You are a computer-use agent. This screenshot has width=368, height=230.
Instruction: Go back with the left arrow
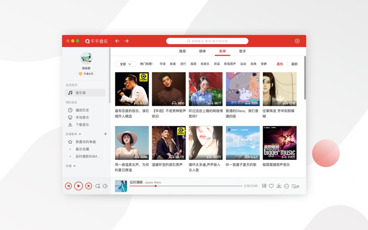pos(117,41)
